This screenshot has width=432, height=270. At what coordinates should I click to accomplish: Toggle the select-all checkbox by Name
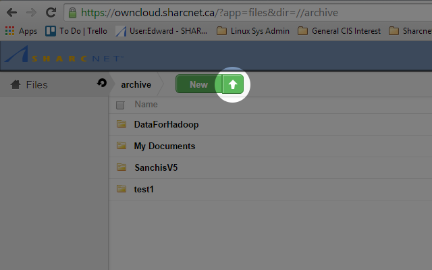click(120, 105)
